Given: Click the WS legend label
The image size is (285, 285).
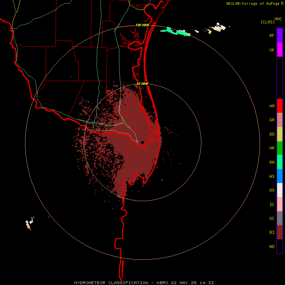Looking at the screenshot, I should click(x=272, y=176).
